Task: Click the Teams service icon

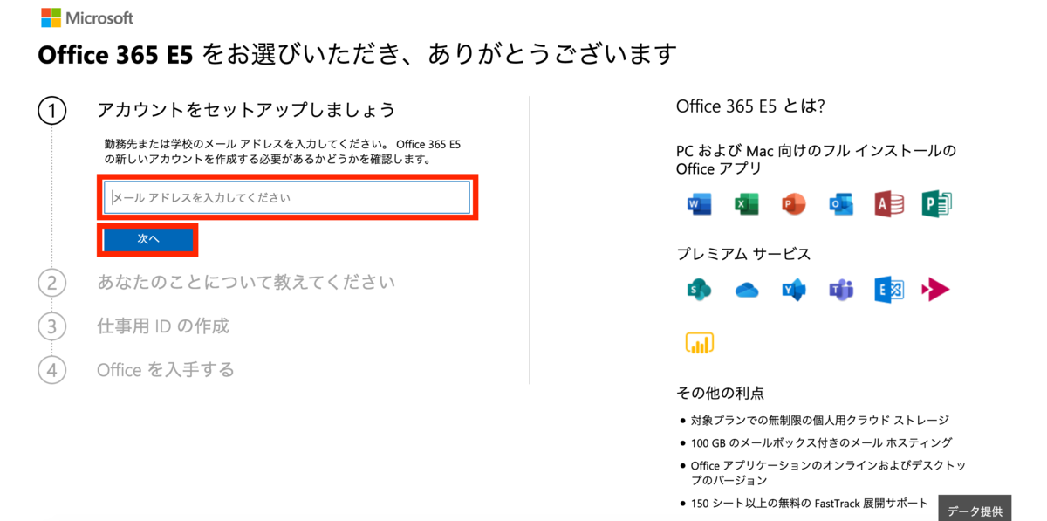Action: click(841, 290)
